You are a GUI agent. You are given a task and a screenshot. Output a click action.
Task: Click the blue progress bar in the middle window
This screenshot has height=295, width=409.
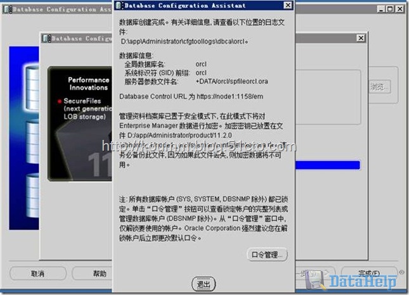tap(328, 165)
